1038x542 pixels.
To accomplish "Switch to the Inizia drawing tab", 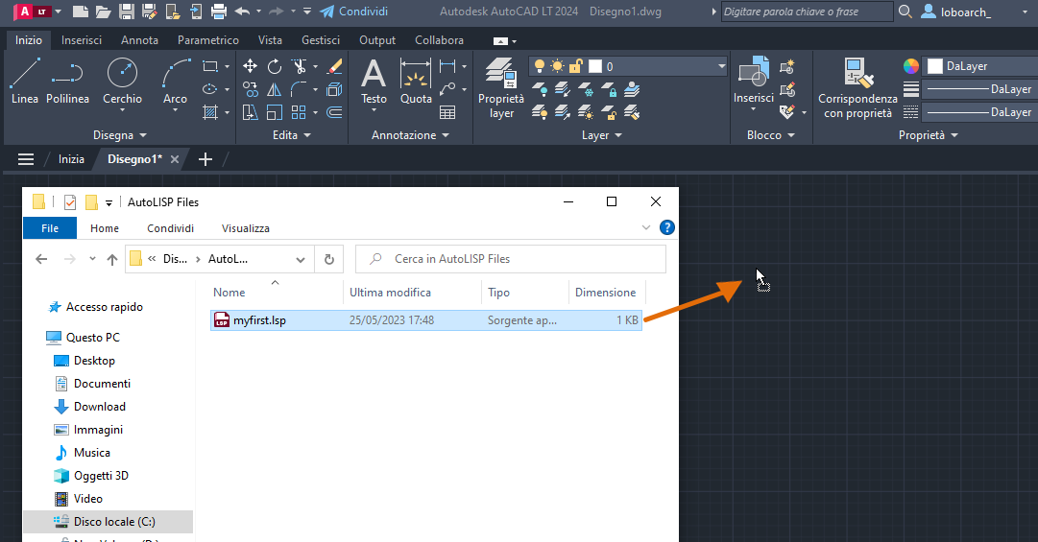I will tap(71, 159).
